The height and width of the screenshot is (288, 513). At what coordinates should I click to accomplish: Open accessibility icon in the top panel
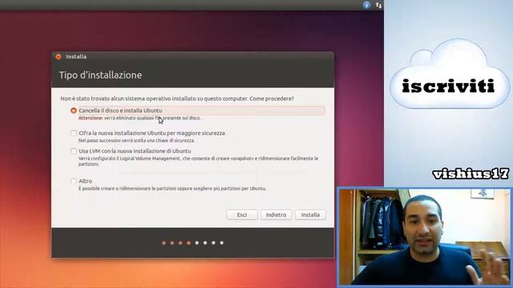click(367, 5)
